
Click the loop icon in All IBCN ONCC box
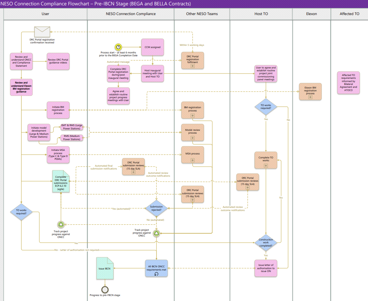[x=156, y=274]
